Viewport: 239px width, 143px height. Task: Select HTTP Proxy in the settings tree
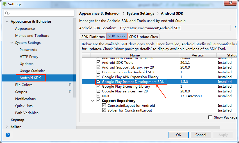pos(29,57)
